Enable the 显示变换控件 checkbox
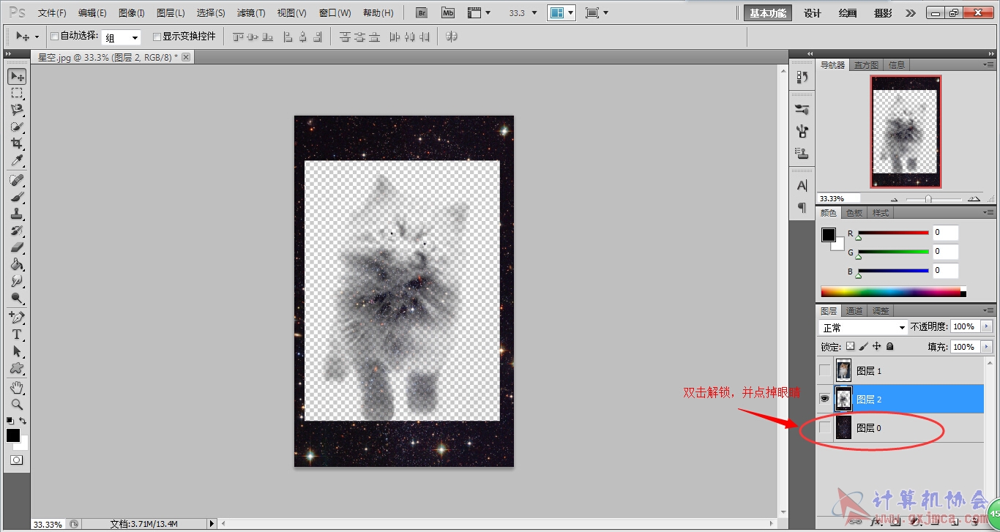Viewport: 1000px width, 532px height. tap(157, 37)
